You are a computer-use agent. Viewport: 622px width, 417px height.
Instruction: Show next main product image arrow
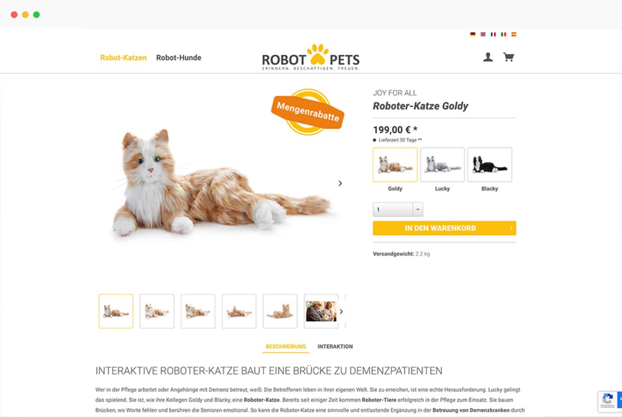click(340, 183)
